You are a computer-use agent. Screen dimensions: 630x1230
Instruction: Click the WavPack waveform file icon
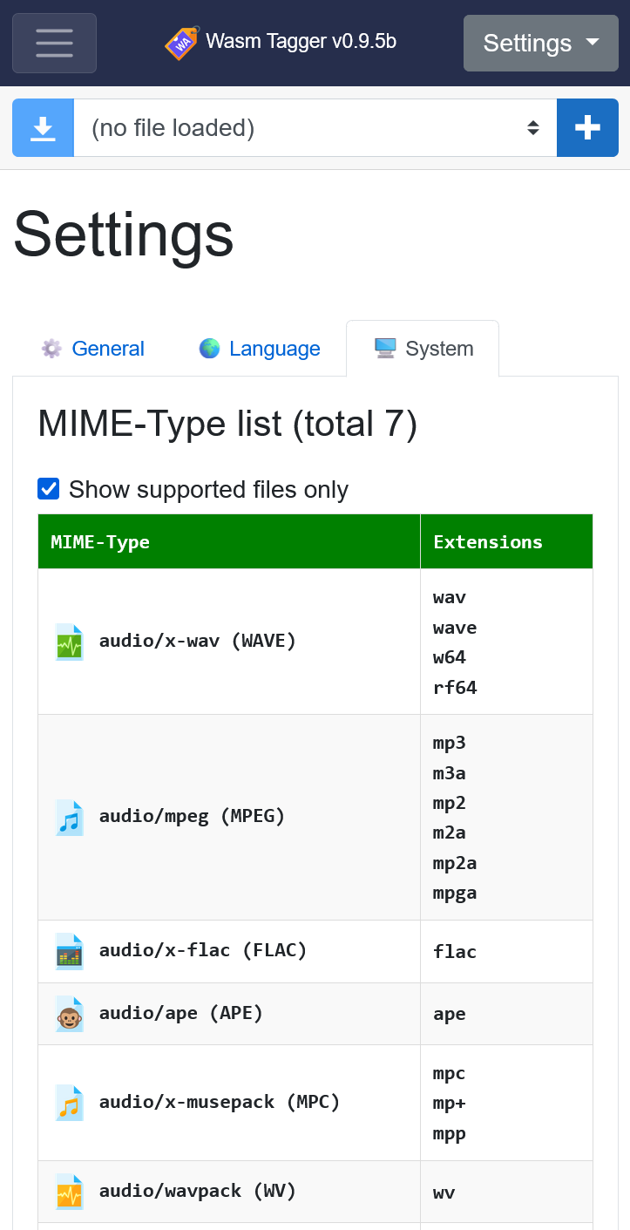pos(69,1191)
